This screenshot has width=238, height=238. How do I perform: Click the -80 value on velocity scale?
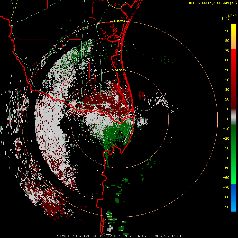(x=226, y=197)
